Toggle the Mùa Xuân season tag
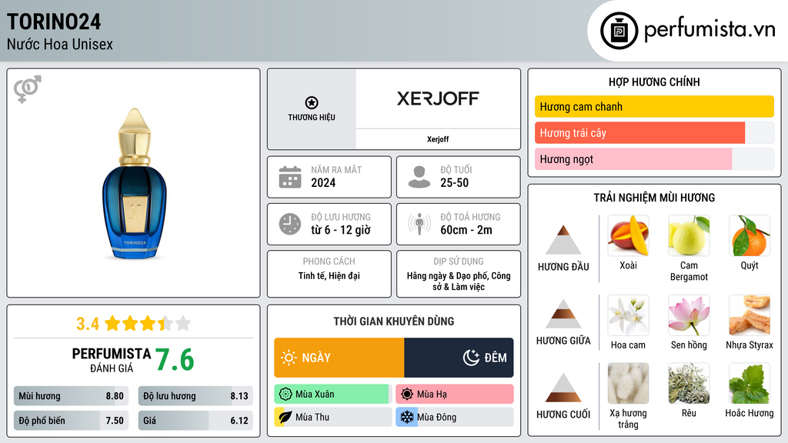This screenshot has width=788, height=443. [332, 395]
